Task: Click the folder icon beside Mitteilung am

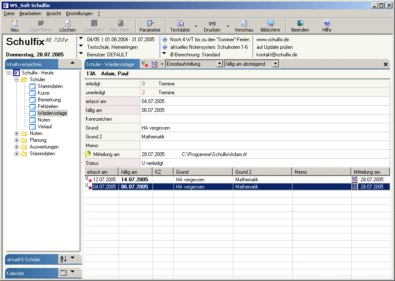Action: point(88,154)
